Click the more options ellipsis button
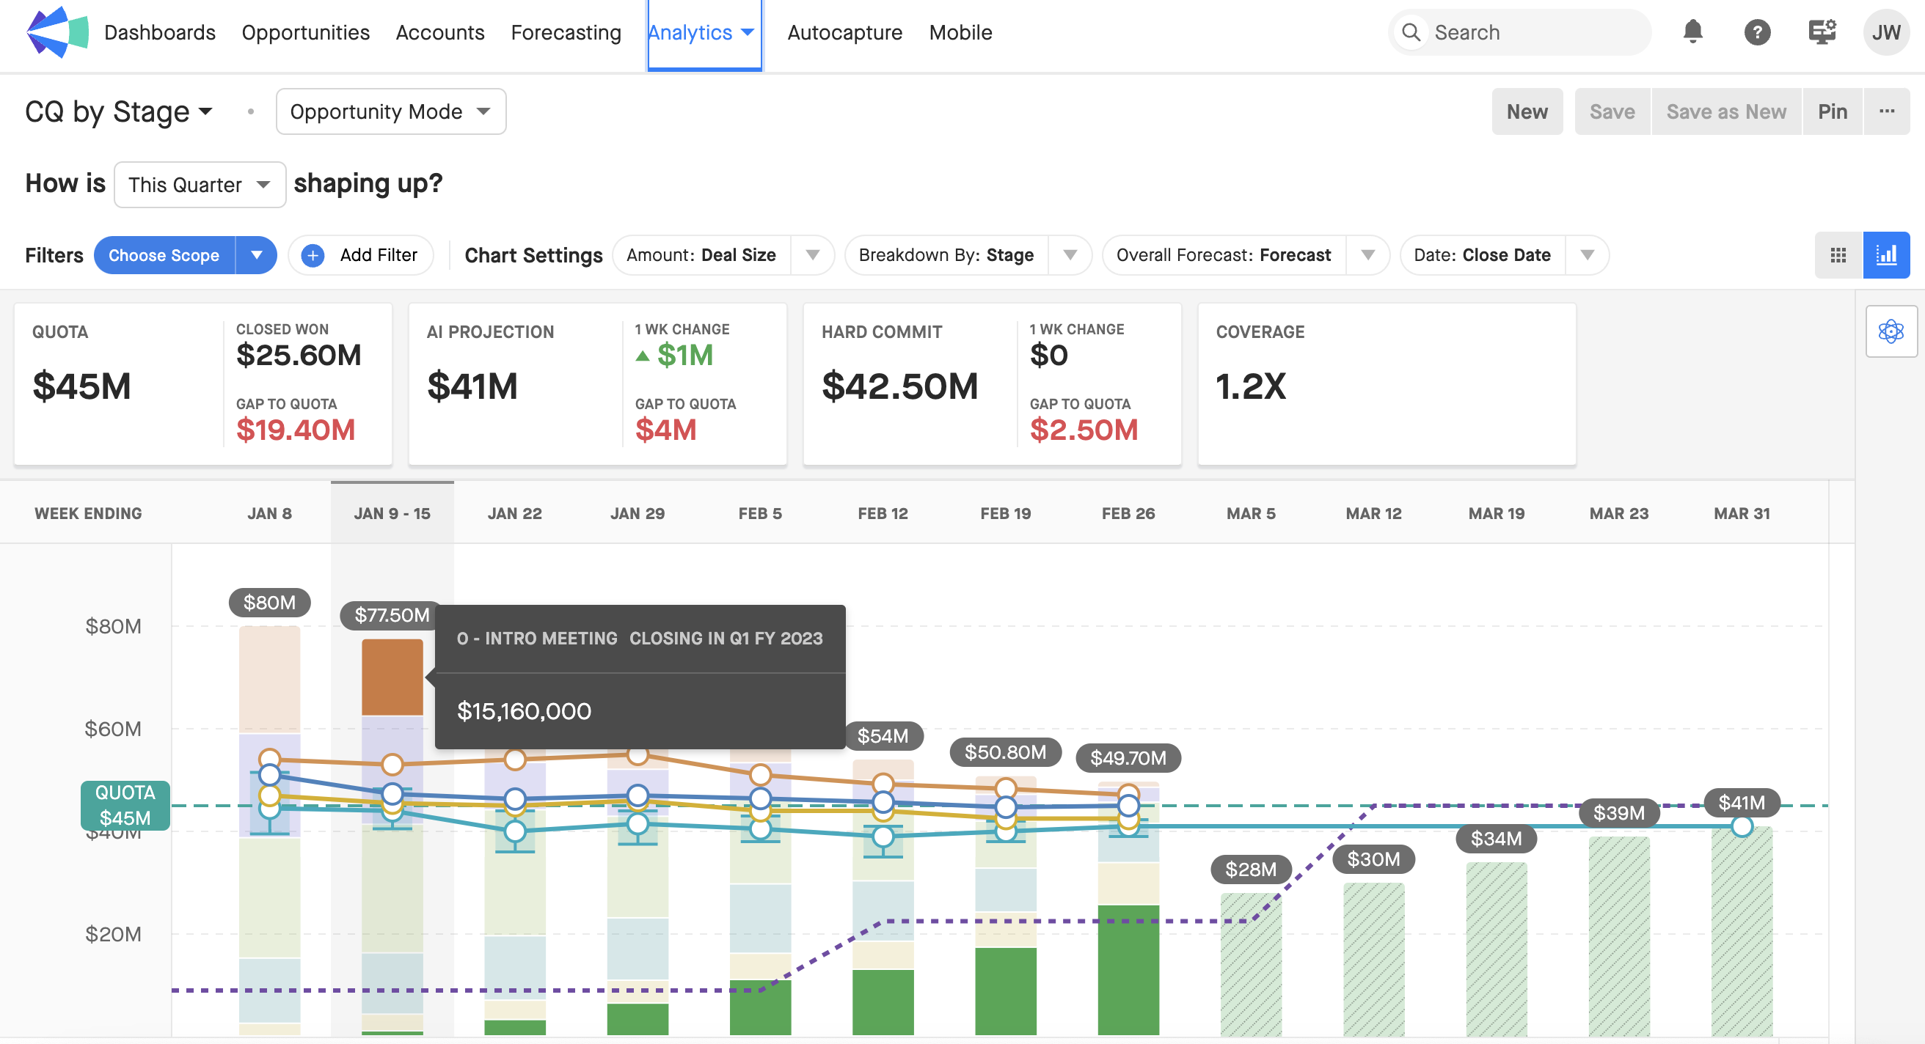The width and height of the screenshot is (1925, 1044). click(x=1887, y=111)
